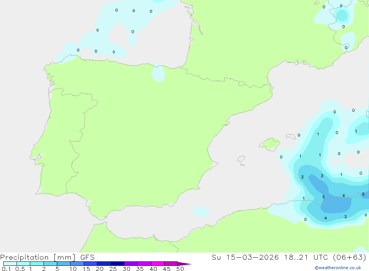369x271 pixels.
Task: Click the "0.1" legend scale label
Action: coord(6,269)
